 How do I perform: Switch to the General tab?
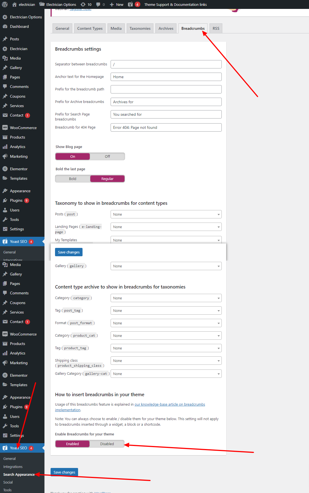point(62,28)
